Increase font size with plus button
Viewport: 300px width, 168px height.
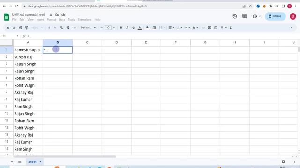pos(114,28)
